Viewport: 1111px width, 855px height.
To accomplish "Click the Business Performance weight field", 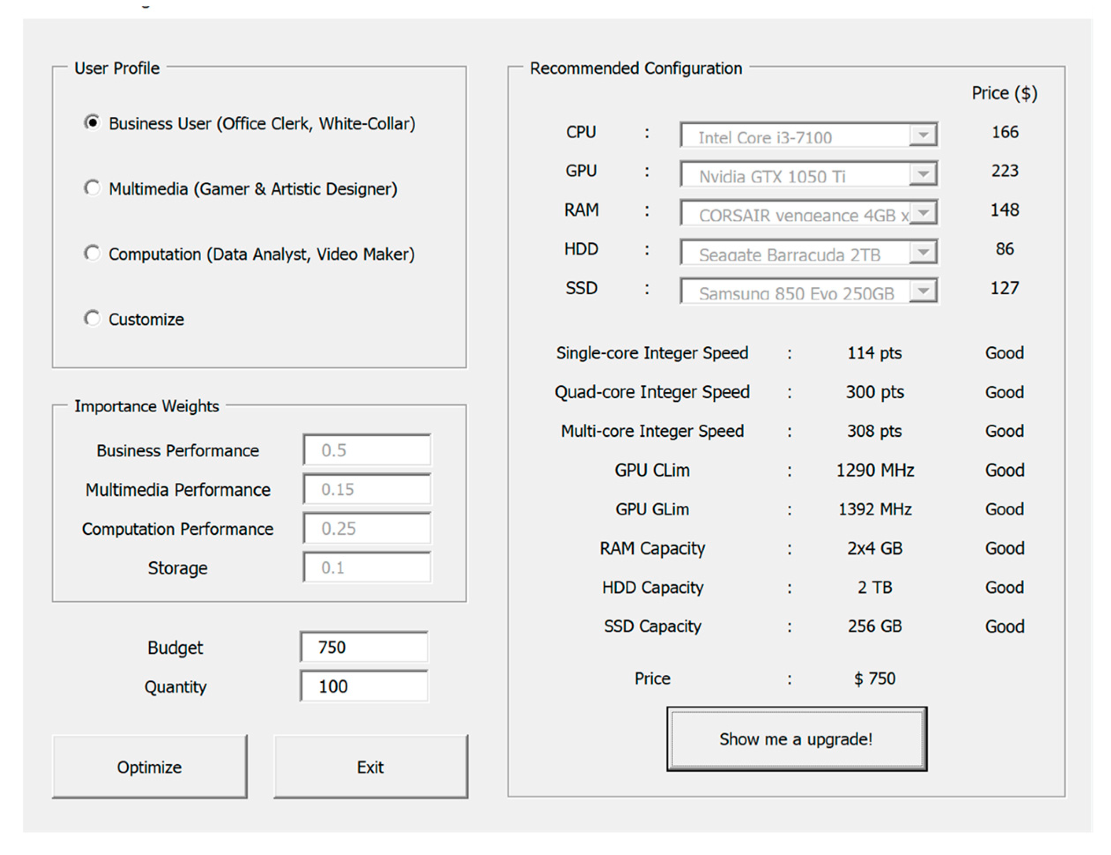I will click(x=367, y=450).
